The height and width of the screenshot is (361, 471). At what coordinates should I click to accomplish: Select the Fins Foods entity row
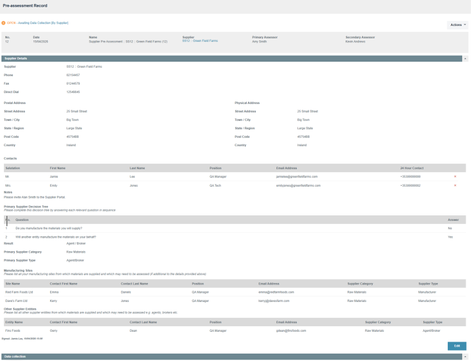(235, 330)
